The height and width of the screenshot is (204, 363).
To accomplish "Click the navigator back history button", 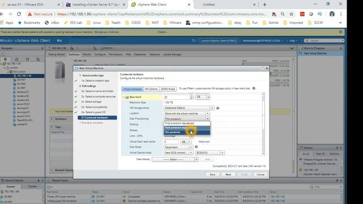I will [x=2, y=53].
